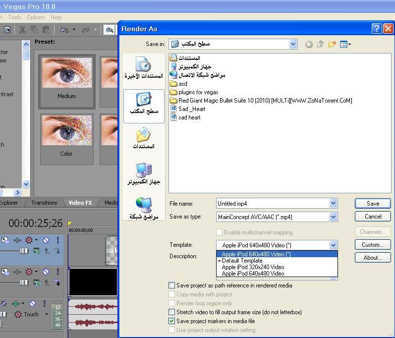The width and height of the screenshot is (395, 338).
Task: Click the Redo icon in Vegas toolbar
Action: [86, 30]
